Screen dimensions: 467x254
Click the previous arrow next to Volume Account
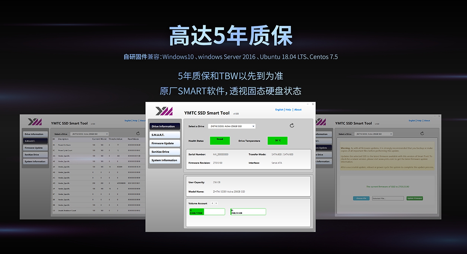point(212,203)
